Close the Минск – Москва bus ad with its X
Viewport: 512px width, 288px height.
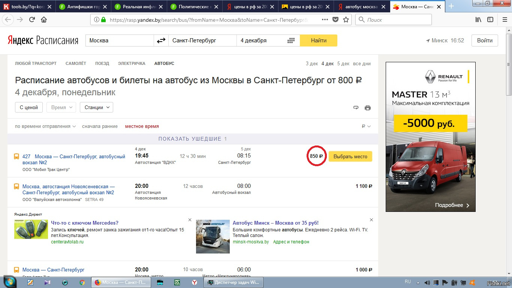tap(371, 220)
